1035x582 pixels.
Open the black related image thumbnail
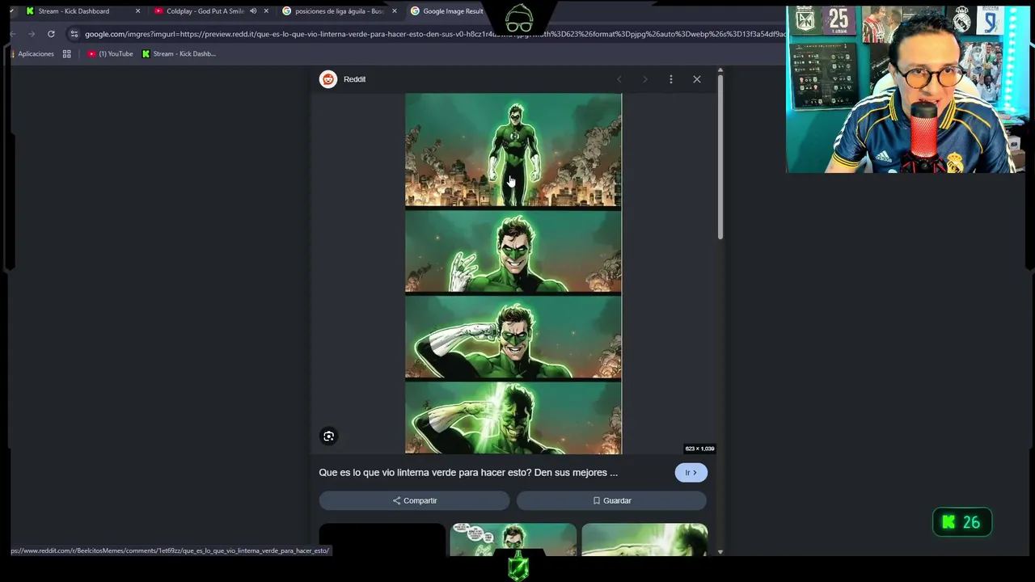tap(382, 539)
